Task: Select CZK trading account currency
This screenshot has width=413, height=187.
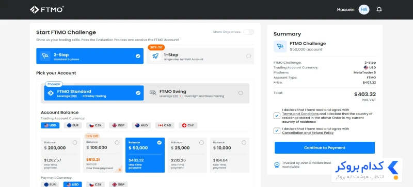Action: pos(96,125)
